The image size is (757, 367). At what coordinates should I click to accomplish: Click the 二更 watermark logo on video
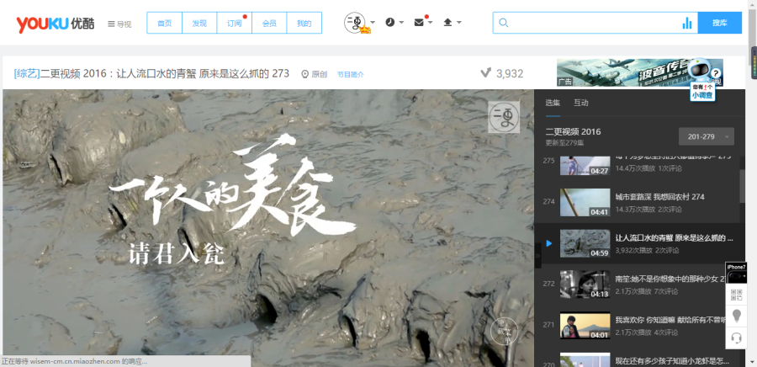[x=504, y=117]
